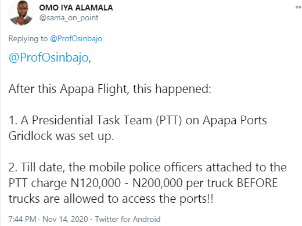This screenshot has width=302, height=226.
Task: Click the 'Till date, the mobile police' line
Action: tap(148, 167)
